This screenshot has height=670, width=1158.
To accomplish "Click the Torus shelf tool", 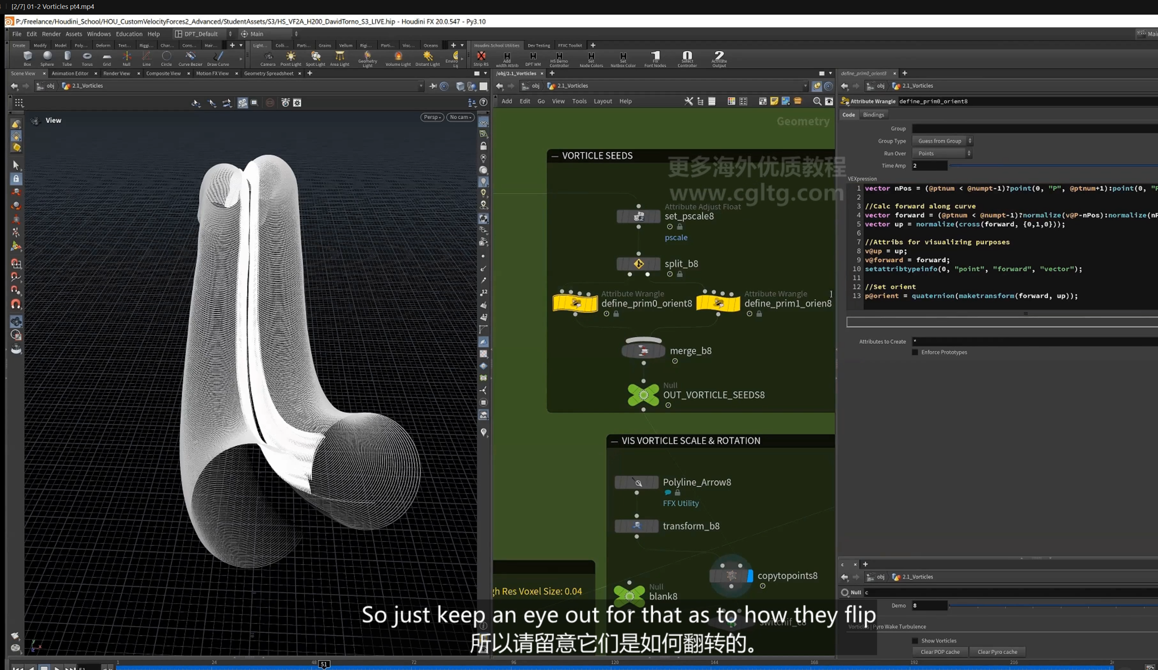I will pyautogui.click(x=87, y=58).
